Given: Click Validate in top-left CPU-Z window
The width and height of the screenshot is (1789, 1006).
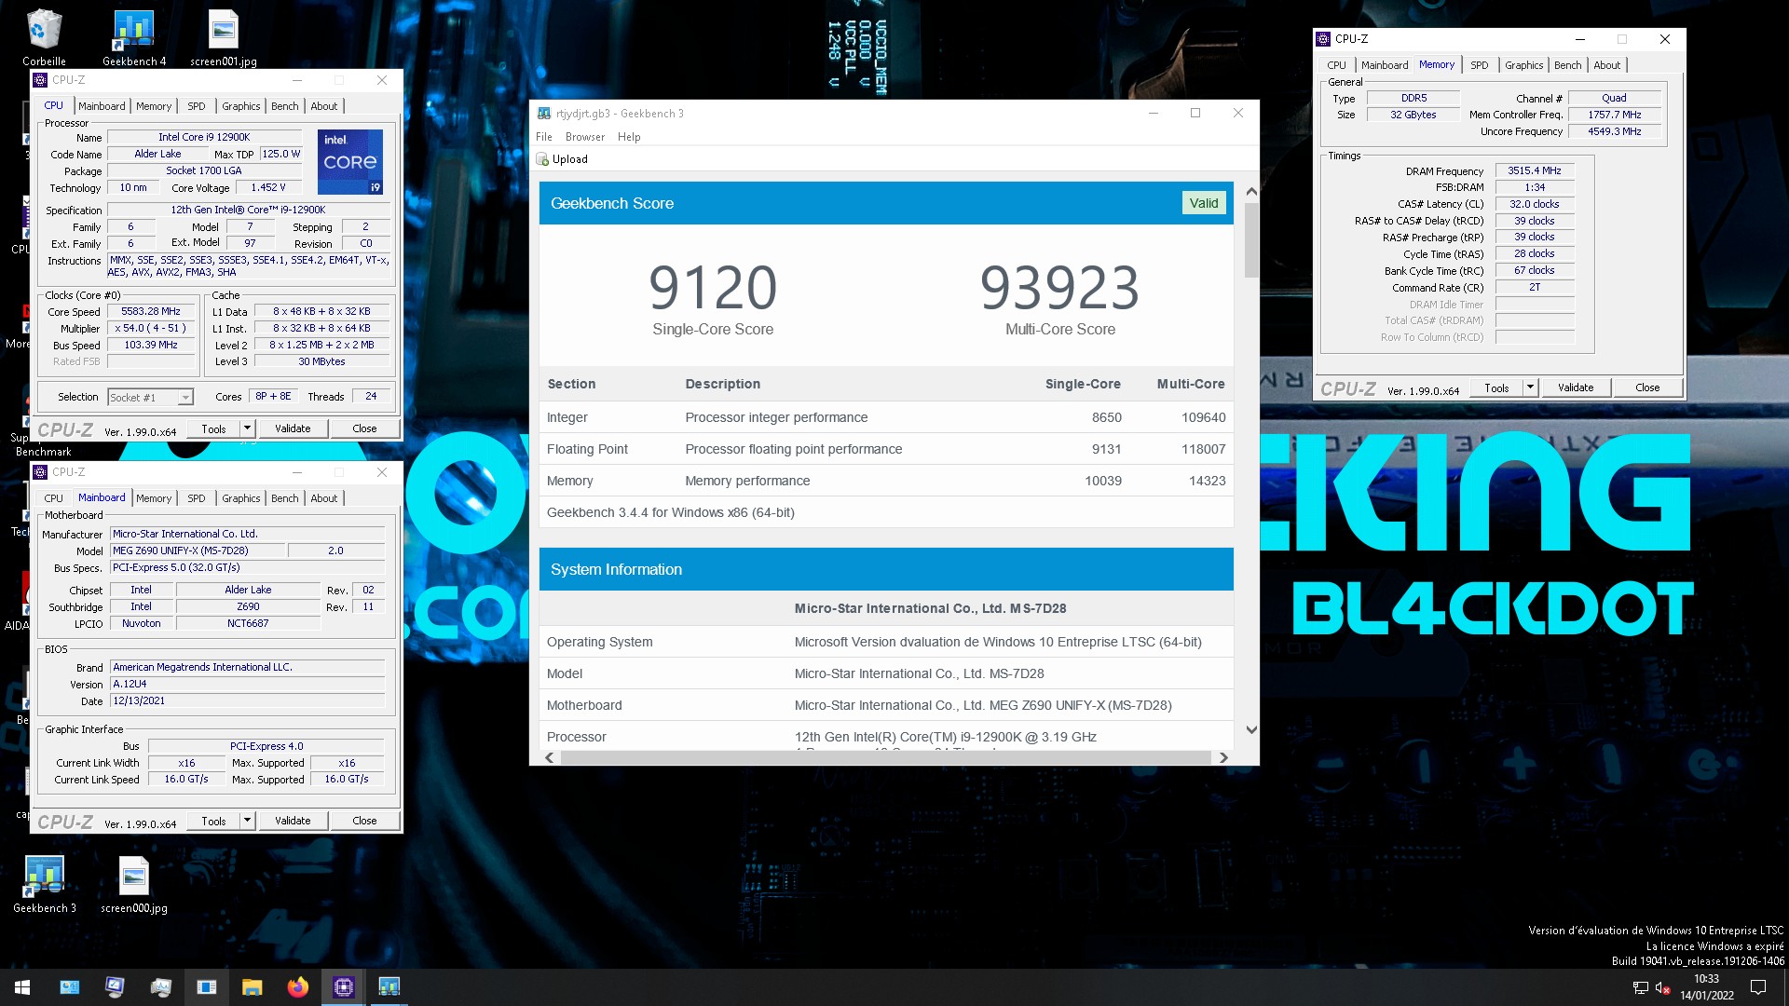Looking at the screenshot, I should [293, 428].
